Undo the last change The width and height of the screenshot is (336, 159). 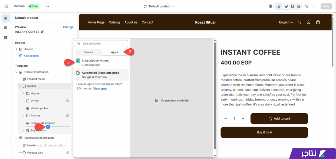coord(307,7)
